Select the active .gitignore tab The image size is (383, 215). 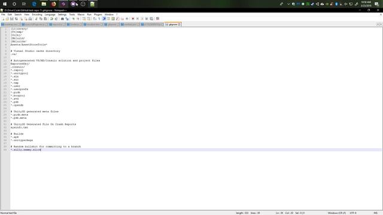[173, 24]
